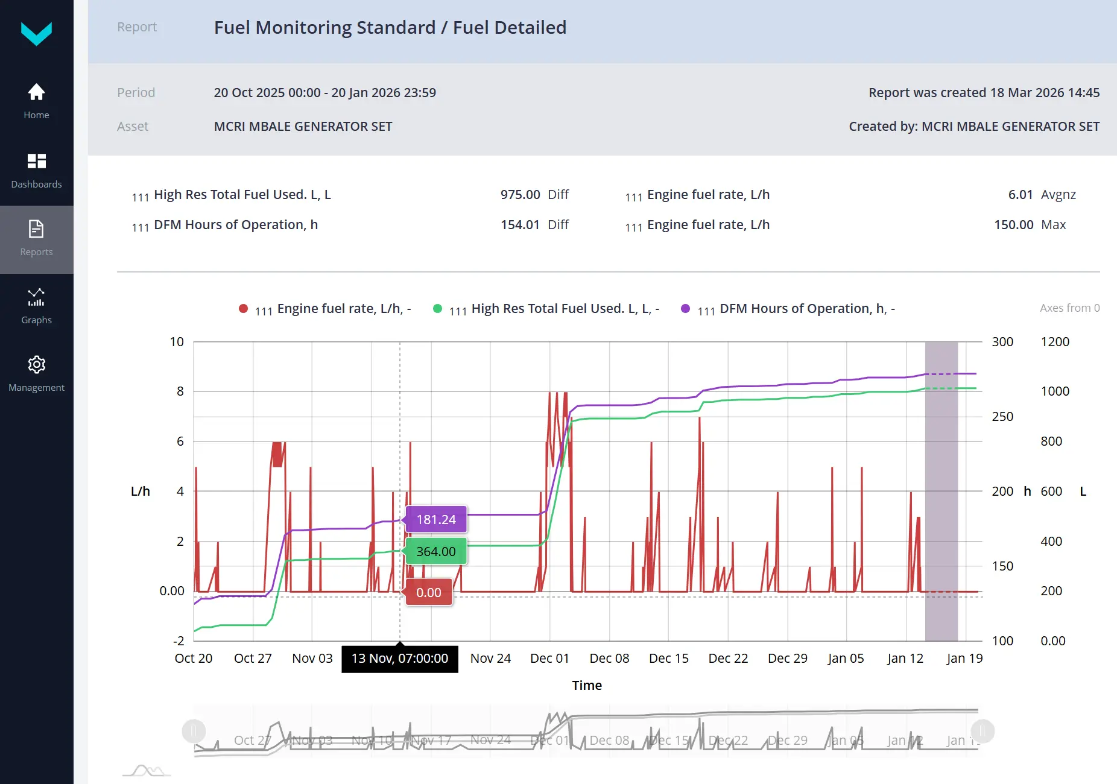
Task: Open the Dashboards panel icon
Action: [36, 160]
